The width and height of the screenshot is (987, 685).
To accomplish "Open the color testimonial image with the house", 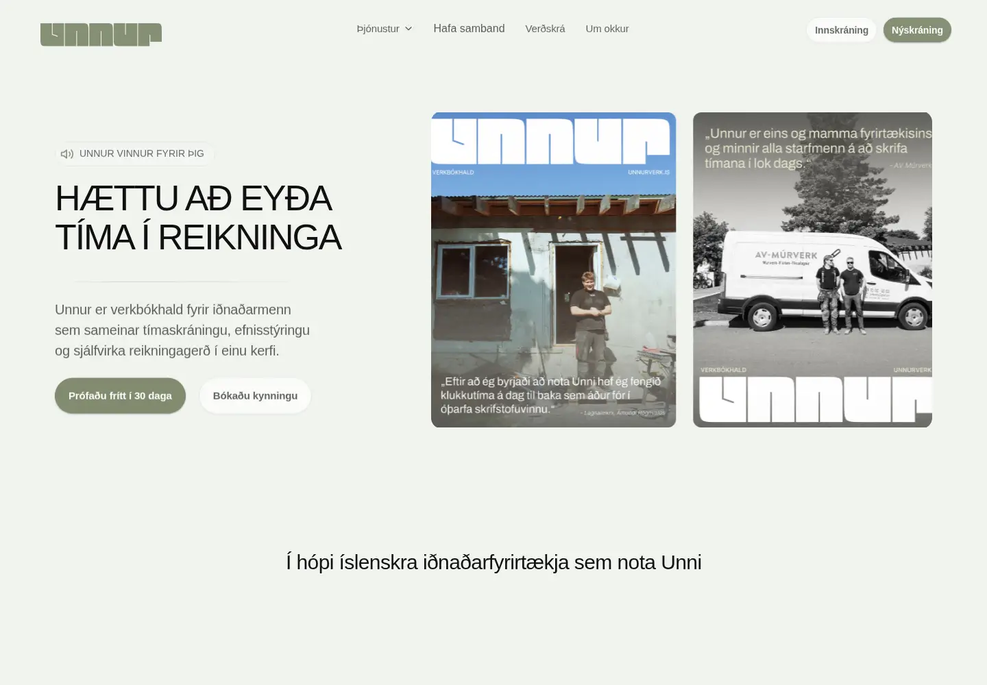I will (x=554, y=270).
